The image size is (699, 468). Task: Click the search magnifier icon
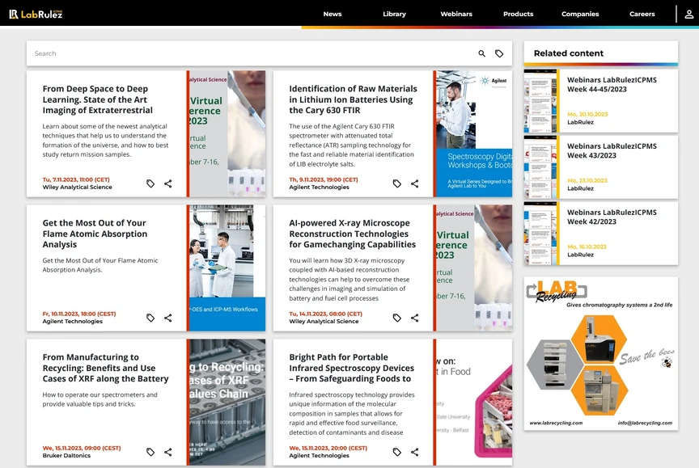click(x=482, y=53)
